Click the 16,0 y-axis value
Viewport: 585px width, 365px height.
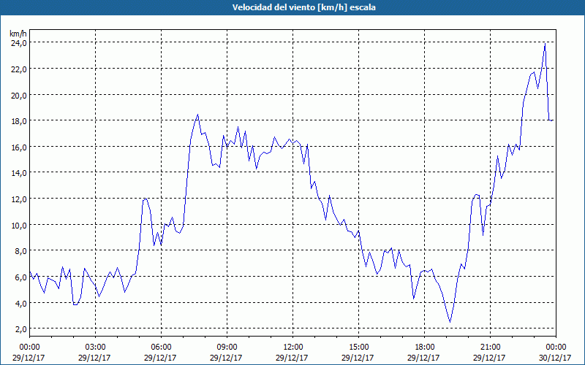(x=18, y=147)
